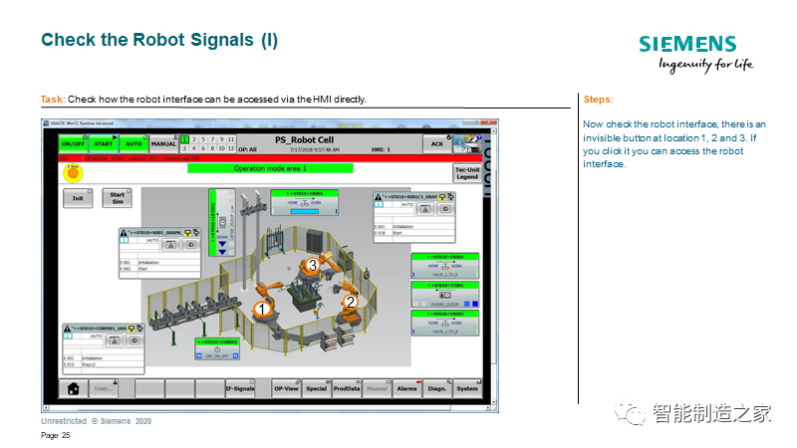
Task: Click yellow monitor icon on CONV001_GRA panel
Action: pos(132,329)
